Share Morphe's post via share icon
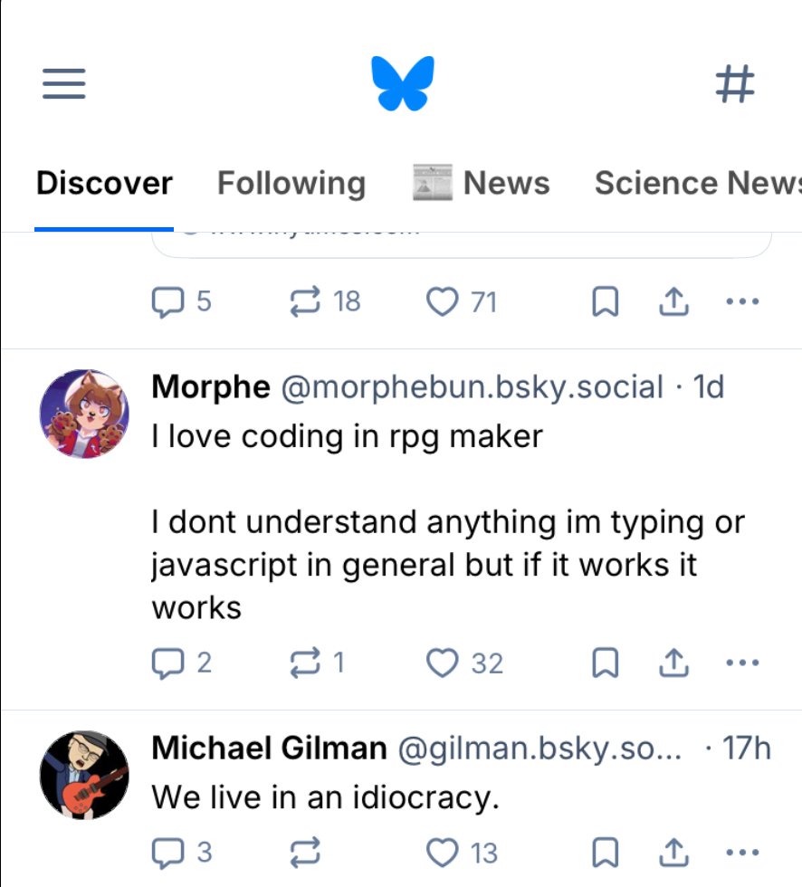 671,664
